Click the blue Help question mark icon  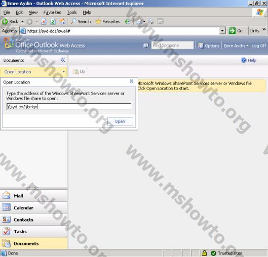pyautogui.click(x=244, y=60)
